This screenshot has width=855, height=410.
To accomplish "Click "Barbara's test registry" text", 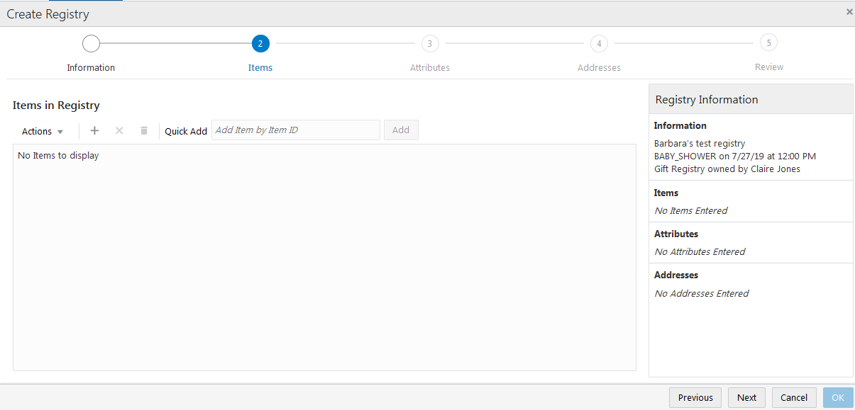I will 700,144.
